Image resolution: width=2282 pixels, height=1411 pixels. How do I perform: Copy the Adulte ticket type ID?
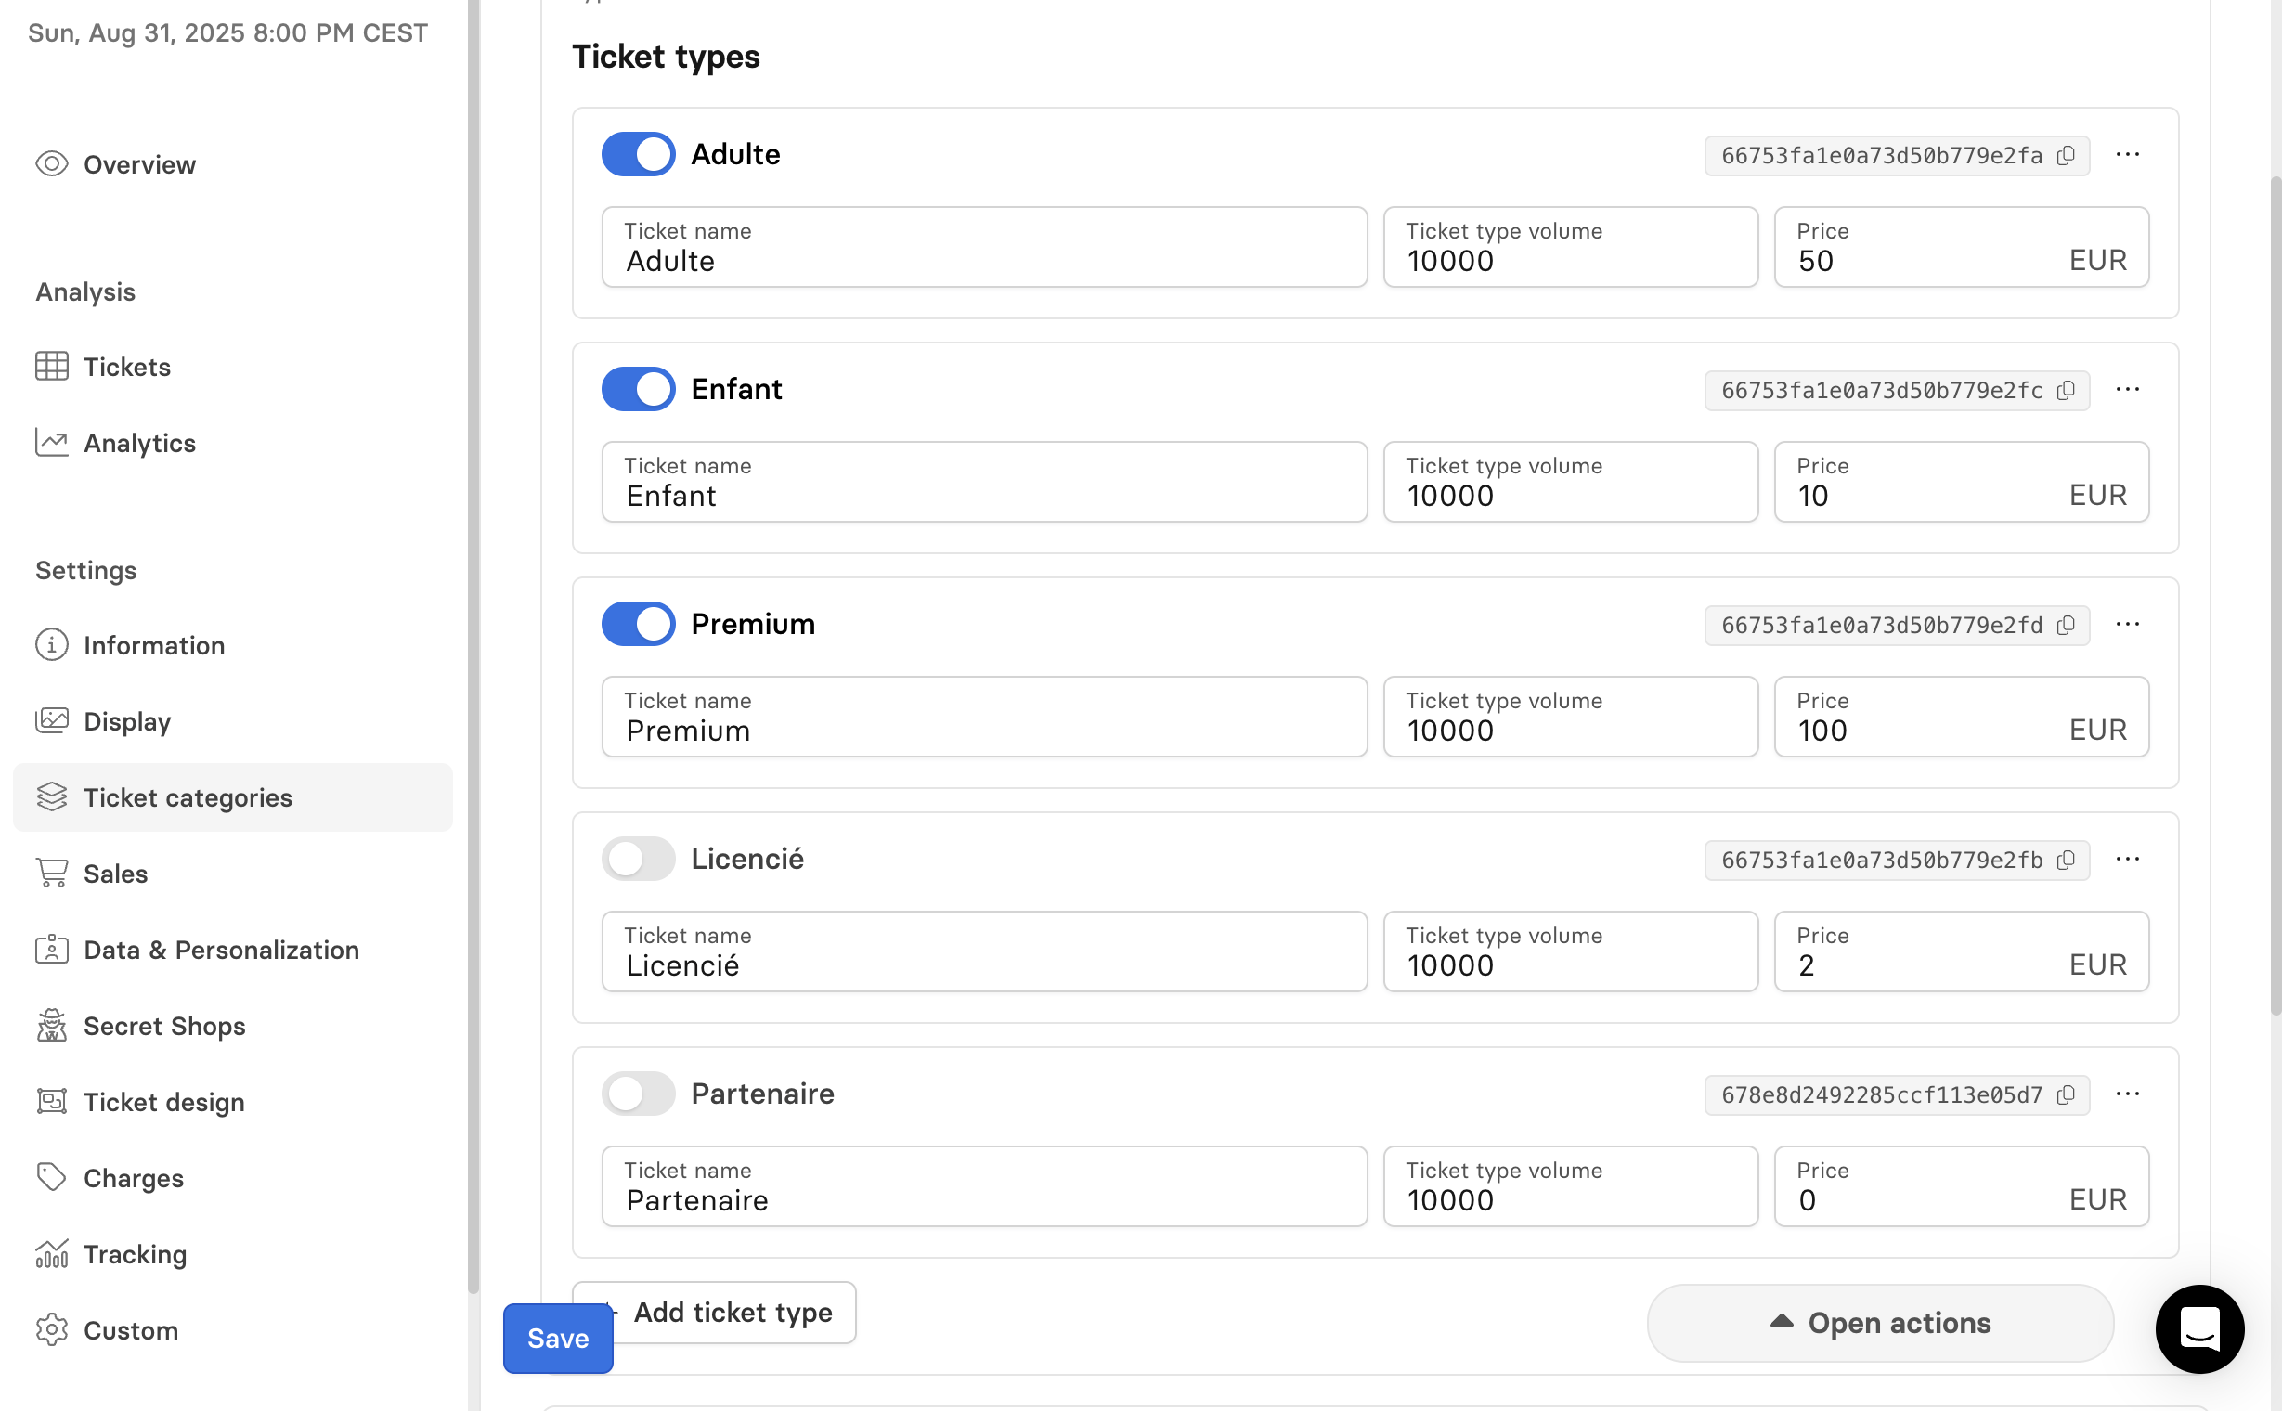2066,155
